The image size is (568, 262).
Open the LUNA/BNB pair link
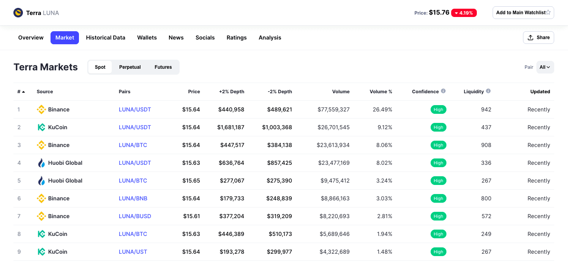[133, 198]
